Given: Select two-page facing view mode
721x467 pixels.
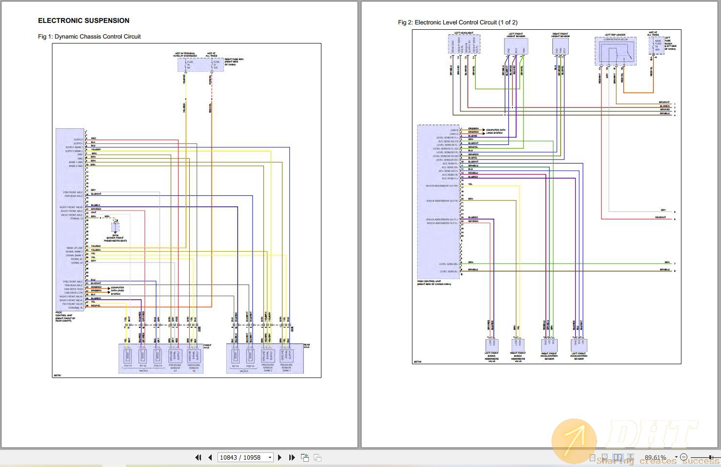Looking at the screenshot, I should coord(618,458).
